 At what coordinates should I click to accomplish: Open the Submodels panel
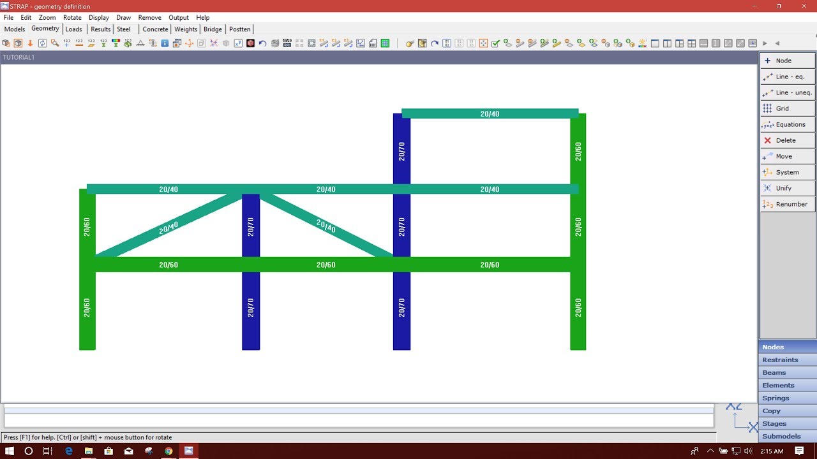pyautogui.click(x=787, y=436)
